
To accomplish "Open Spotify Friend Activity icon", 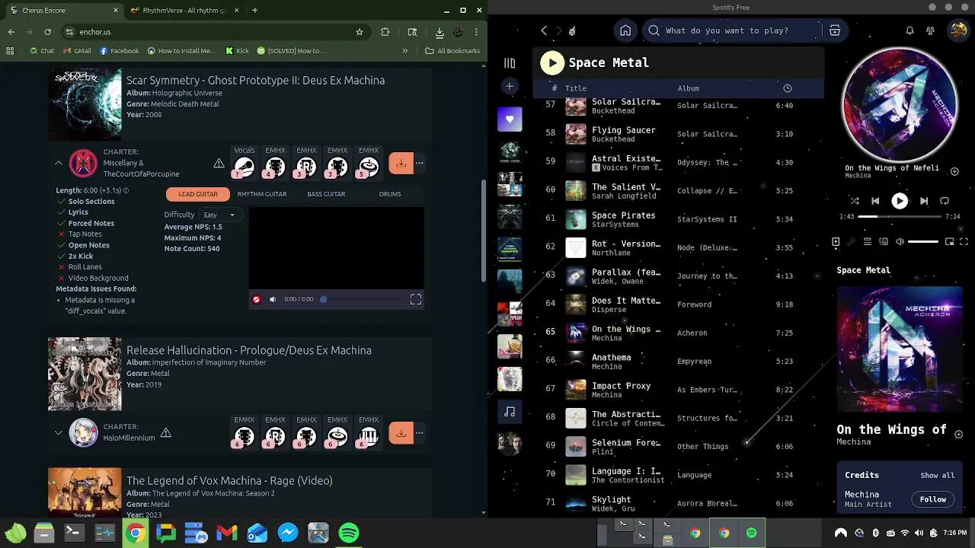I will tap(930, 30).
